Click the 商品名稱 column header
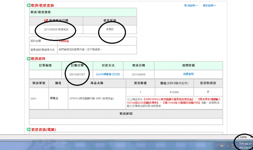Screen dimensions: 253x150 click(x=97, y=83)
